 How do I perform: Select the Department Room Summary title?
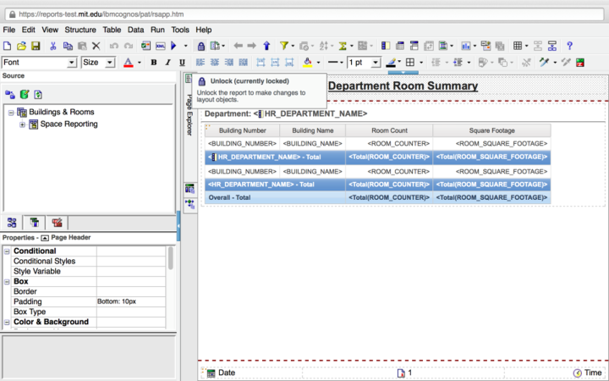click(402, 86)
